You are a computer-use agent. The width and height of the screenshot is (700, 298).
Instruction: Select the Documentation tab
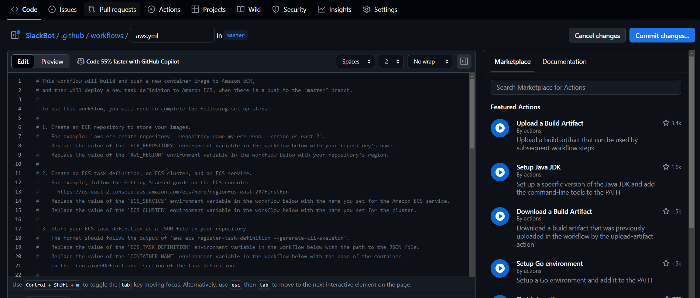click(564, 62)
